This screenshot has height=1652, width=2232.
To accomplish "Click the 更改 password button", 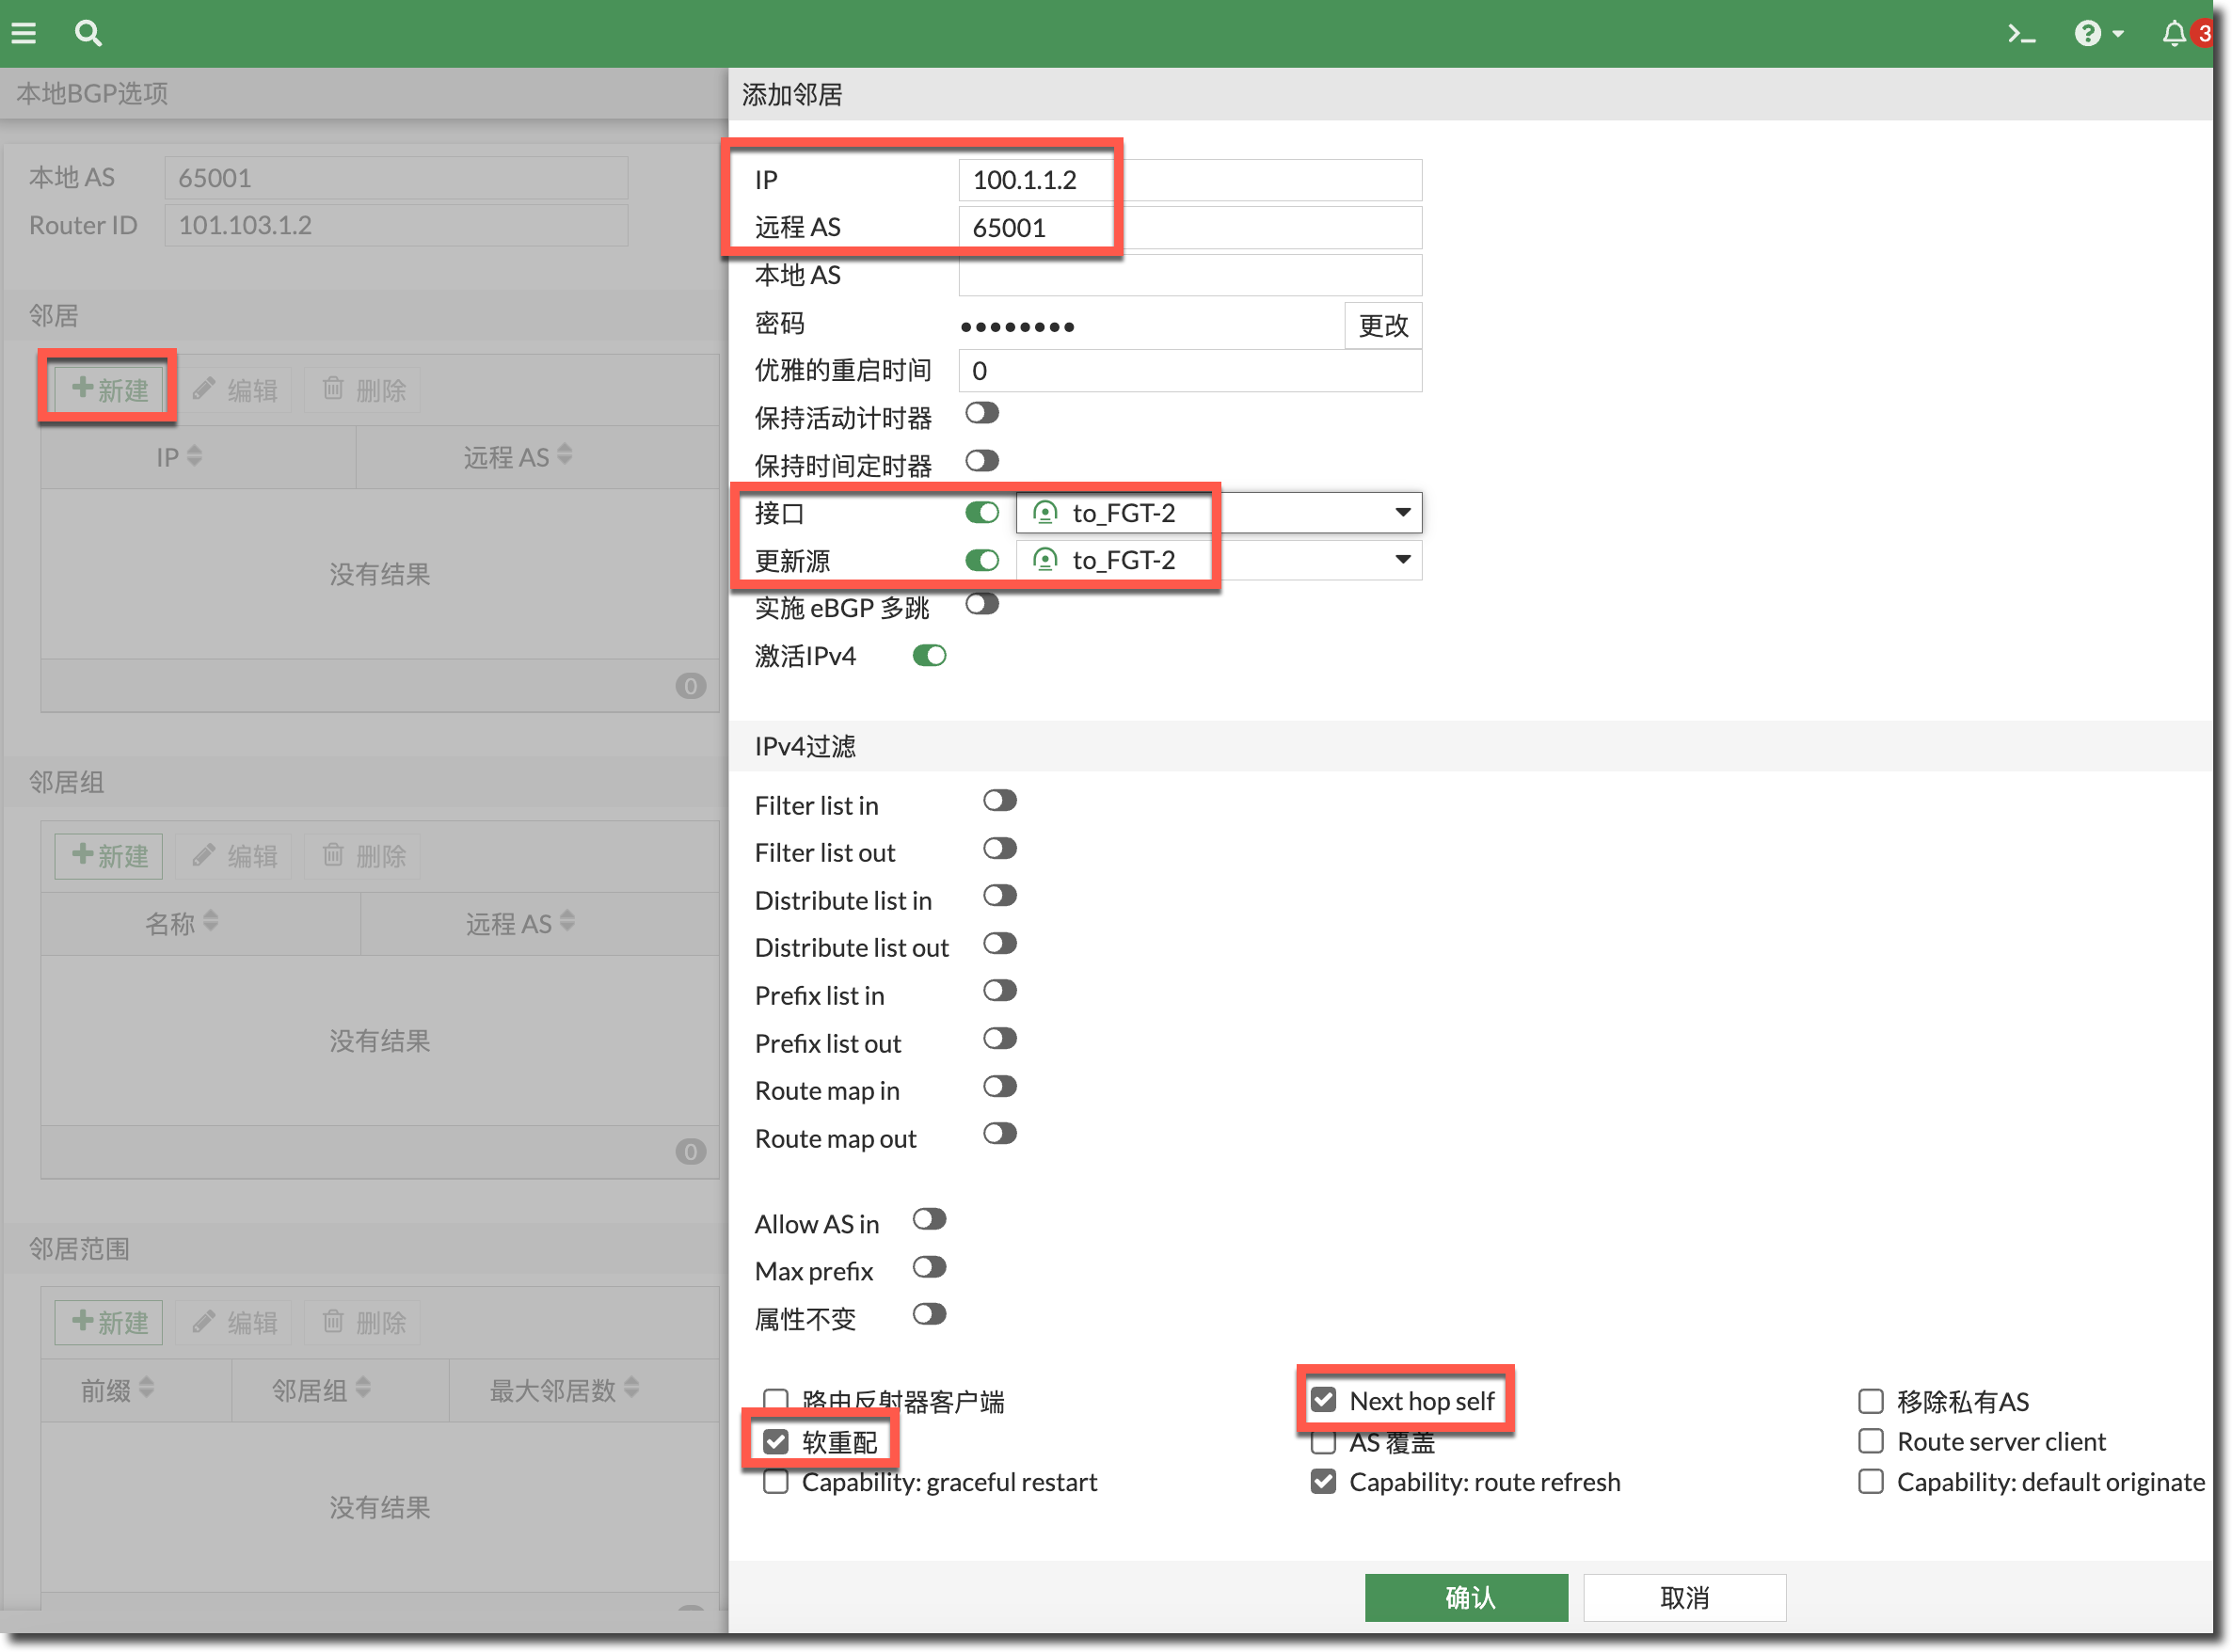I will [x=1382, y=326].
